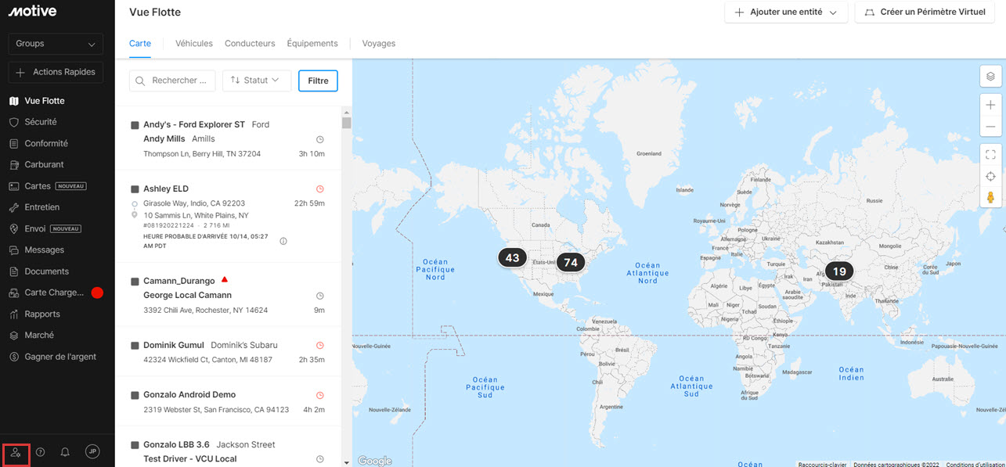Click the Carte Chargeur truck icon
Viewport: 1006px width, 467px height.
click(x=13, y=293)
